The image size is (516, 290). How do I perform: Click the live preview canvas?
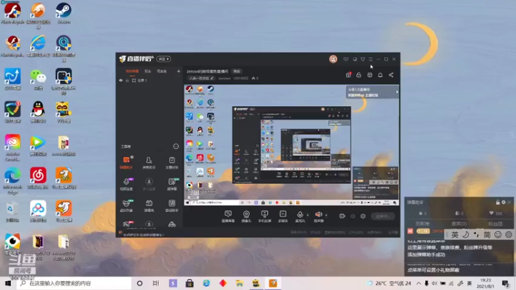[292, 145]
